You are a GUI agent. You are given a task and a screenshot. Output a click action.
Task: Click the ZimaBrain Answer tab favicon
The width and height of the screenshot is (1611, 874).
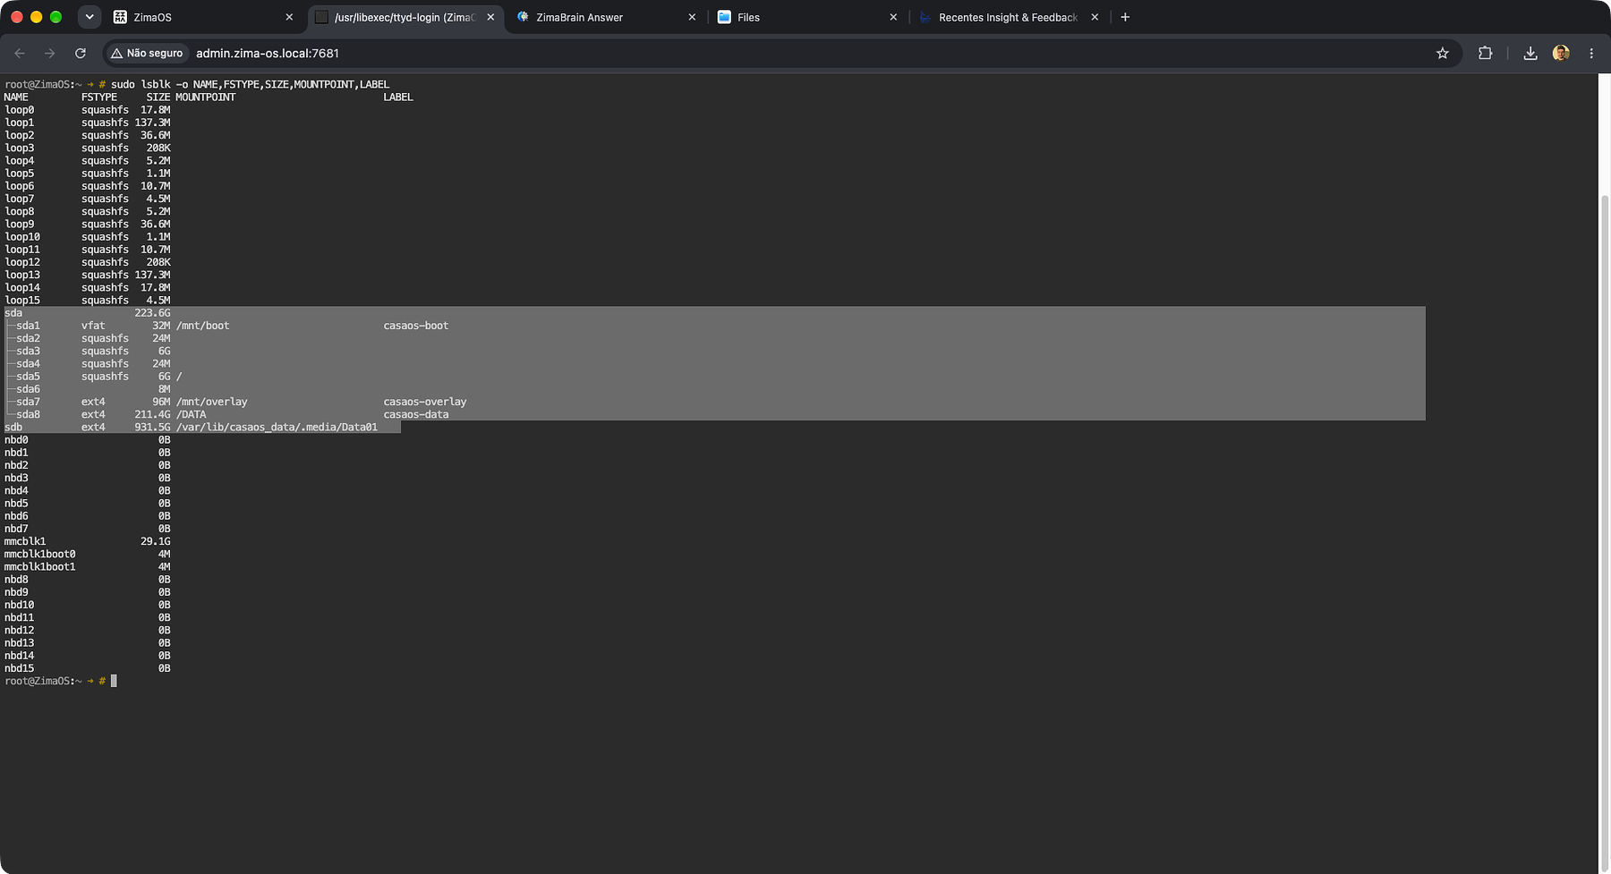click(x=524, y=17)
